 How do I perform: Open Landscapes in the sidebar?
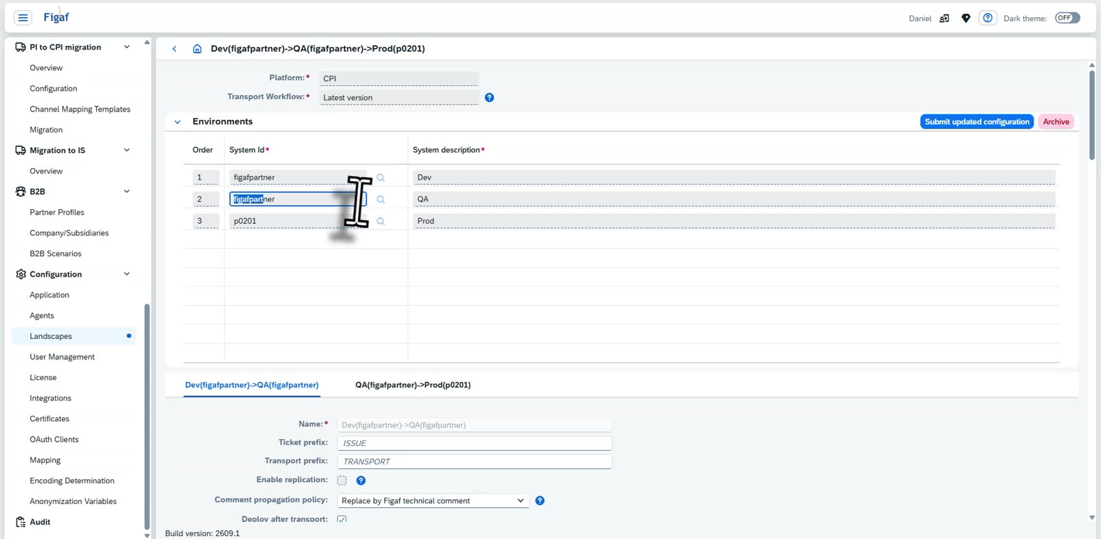click(74, 337)
